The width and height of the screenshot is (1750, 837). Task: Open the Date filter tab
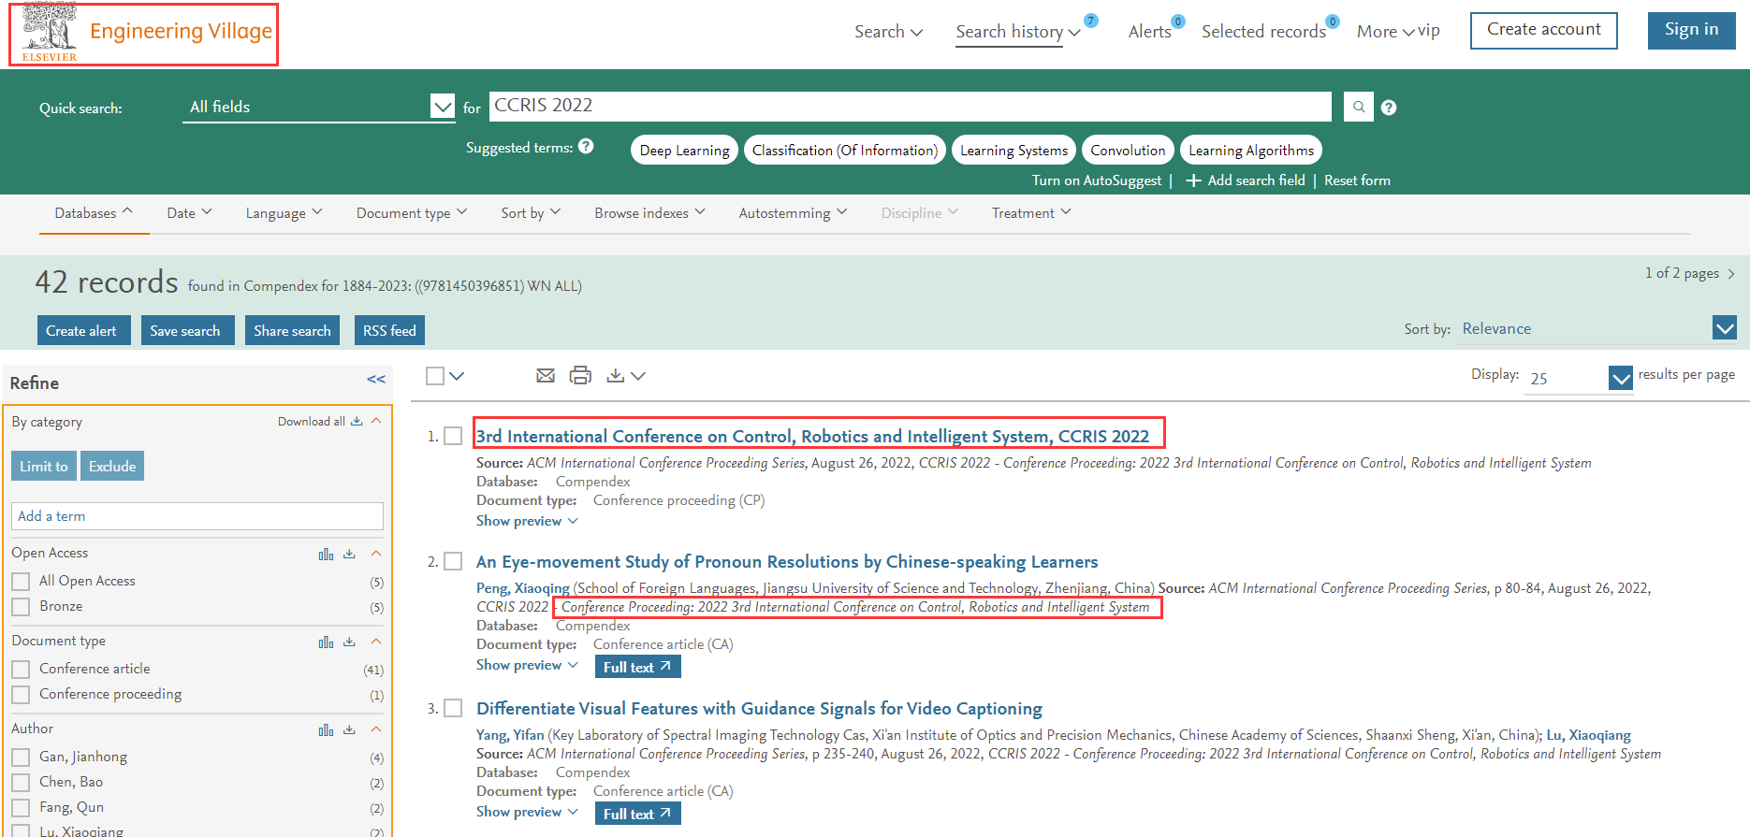189,213
